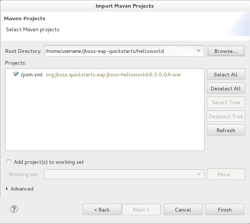Select the /pom.xml entry in Projects

tap(32, 75)
